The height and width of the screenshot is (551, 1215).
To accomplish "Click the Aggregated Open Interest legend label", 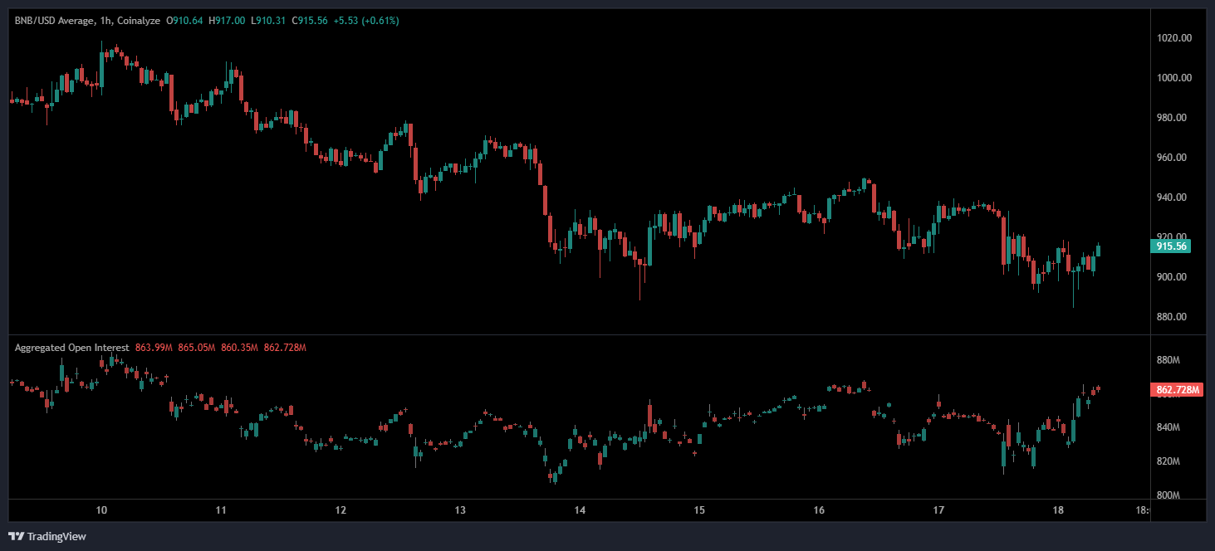I will coord(71,347).
